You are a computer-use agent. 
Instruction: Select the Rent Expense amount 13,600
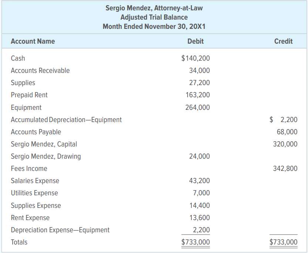[x=200, y=217]
